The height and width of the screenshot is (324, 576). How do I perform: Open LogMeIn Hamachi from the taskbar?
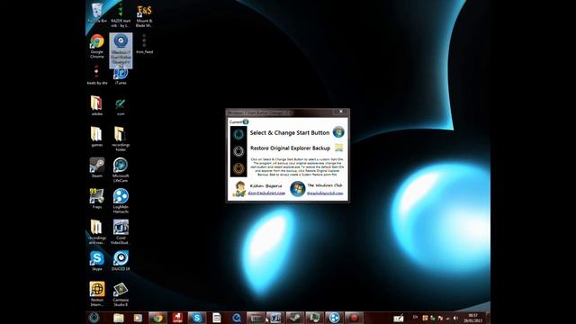coord(334,318)
